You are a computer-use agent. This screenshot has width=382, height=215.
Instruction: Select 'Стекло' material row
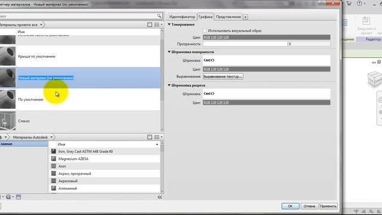tap(80, 121)
